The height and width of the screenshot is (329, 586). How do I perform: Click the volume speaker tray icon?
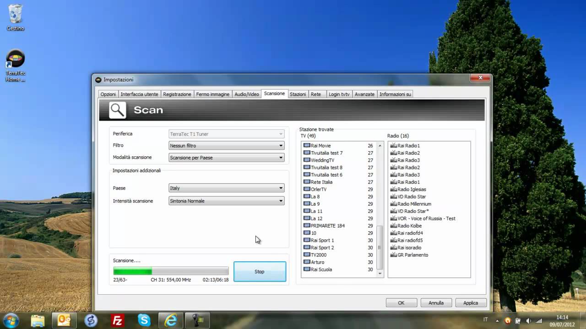click(x=528, y=321)
